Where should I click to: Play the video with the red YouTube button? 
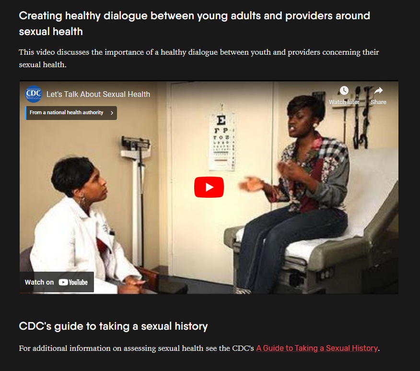click(209, 187)
